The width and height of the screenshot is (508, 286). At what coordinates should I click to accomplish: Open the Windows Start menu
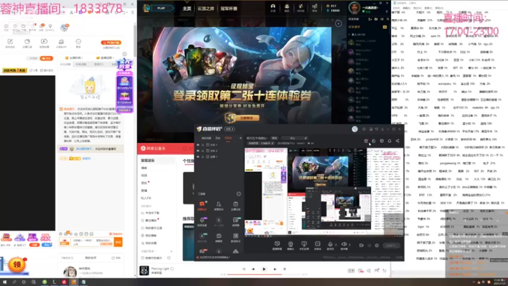click(x=4, y=282)
